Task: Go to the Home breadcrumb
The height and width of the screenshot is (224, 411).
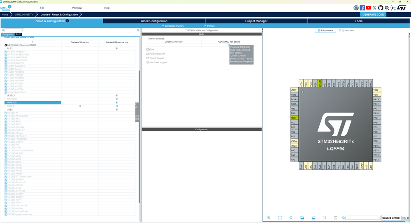Action: pos(5,15)
